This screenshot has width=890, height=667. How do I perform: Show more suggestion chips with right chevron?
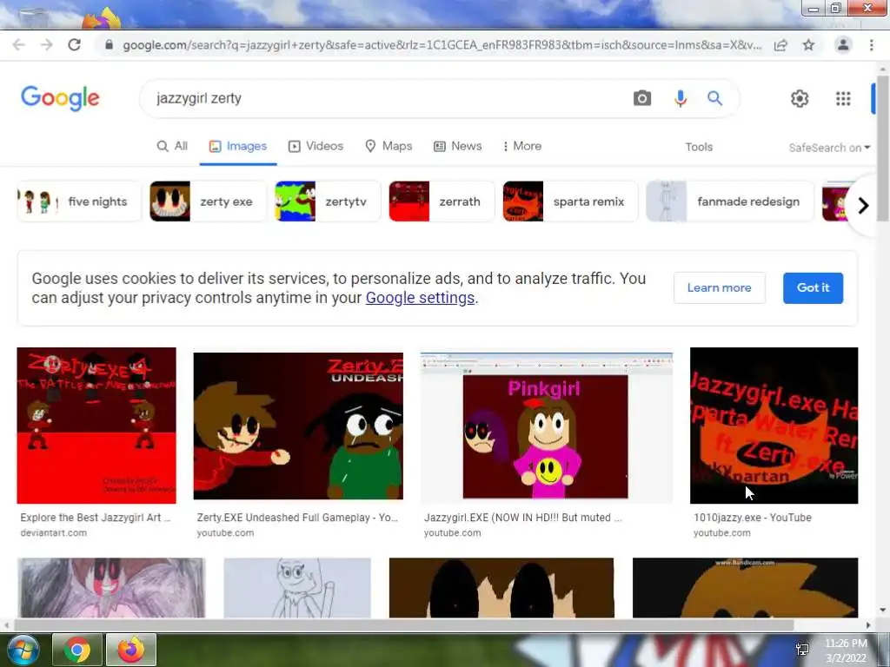click(863, 205)
